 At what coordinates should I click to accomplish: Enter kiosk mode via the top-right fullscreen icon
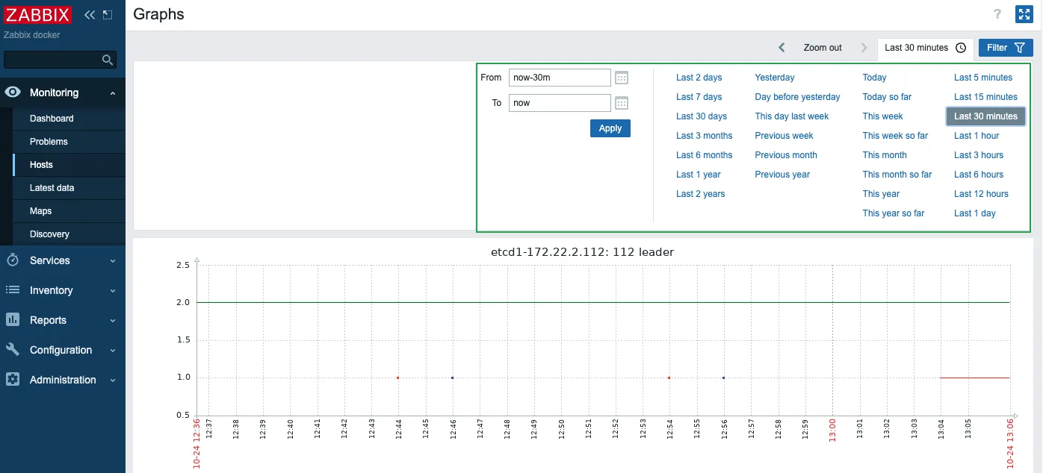tap(1023, 13)
